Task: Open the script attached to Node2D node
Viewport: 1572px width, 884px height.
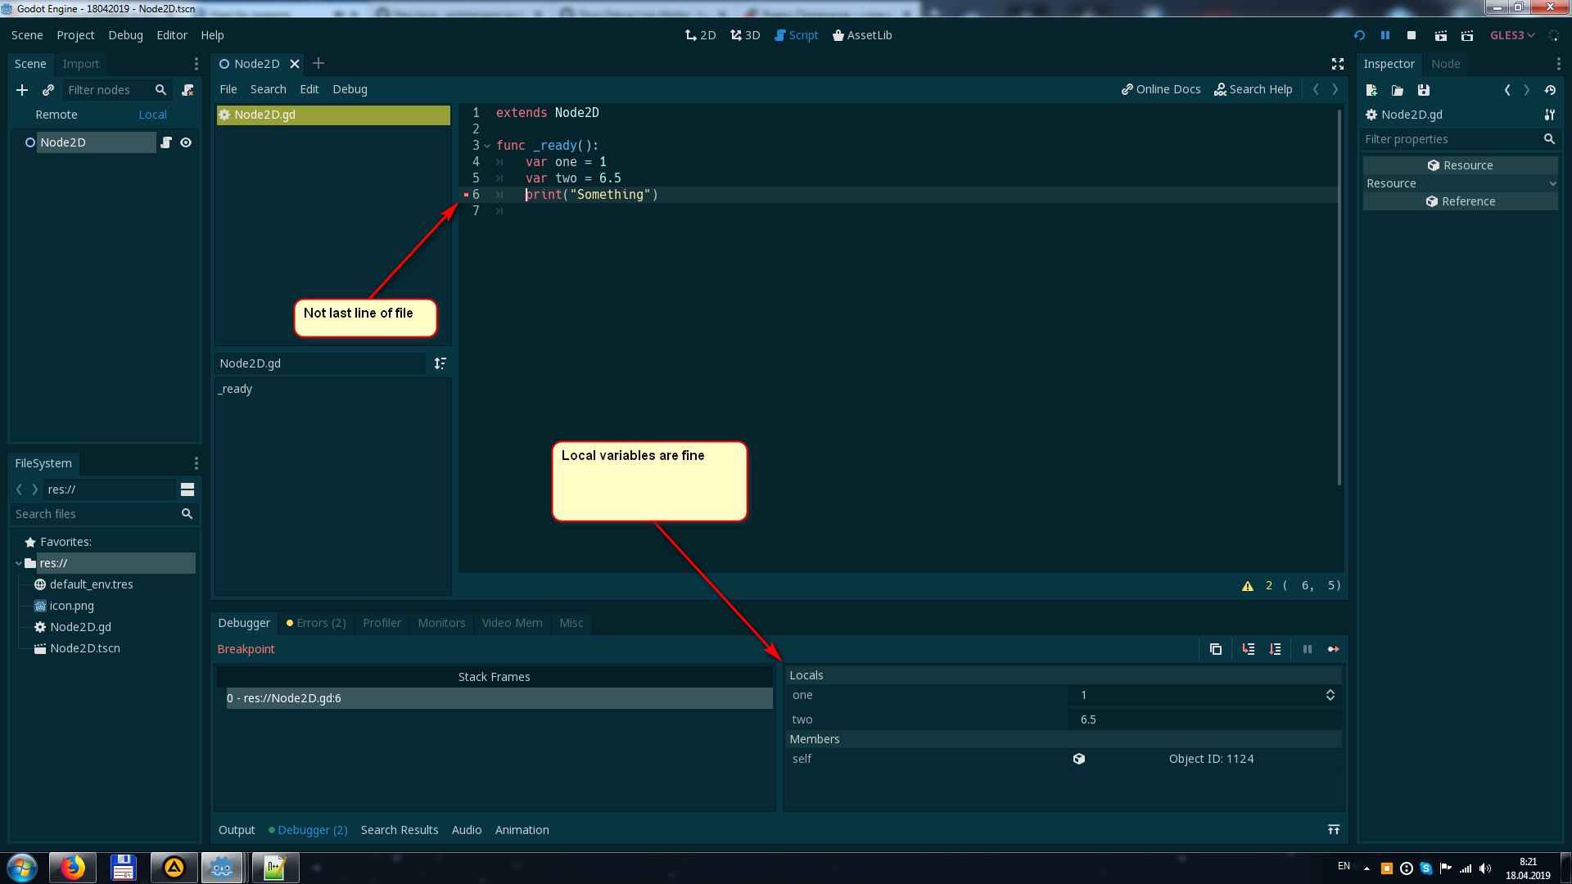Action: (166, 142)
